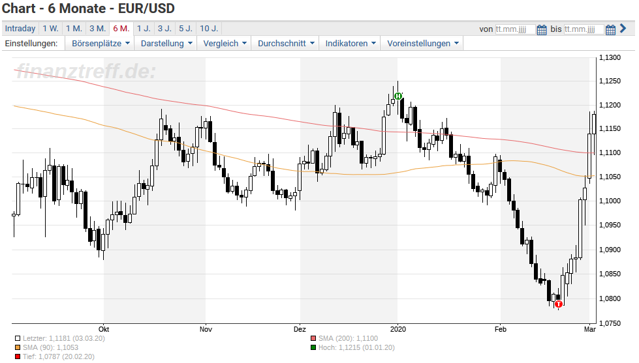Click the green H high marker on the chart
This screenshot has height=363, width=639.
[x=398, y=96]
